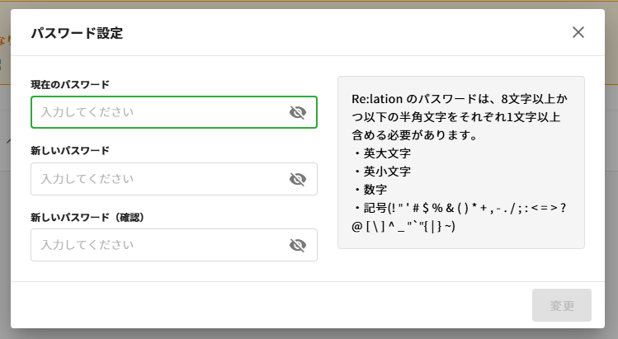Reveal the 新しいパスワード（確認） entry via eye icon
This screenshot has height=339, width=618.
(x=298, y=245)
